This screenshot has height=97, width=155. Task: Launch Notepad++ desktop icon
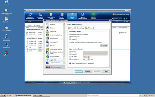tap(6, 20)
